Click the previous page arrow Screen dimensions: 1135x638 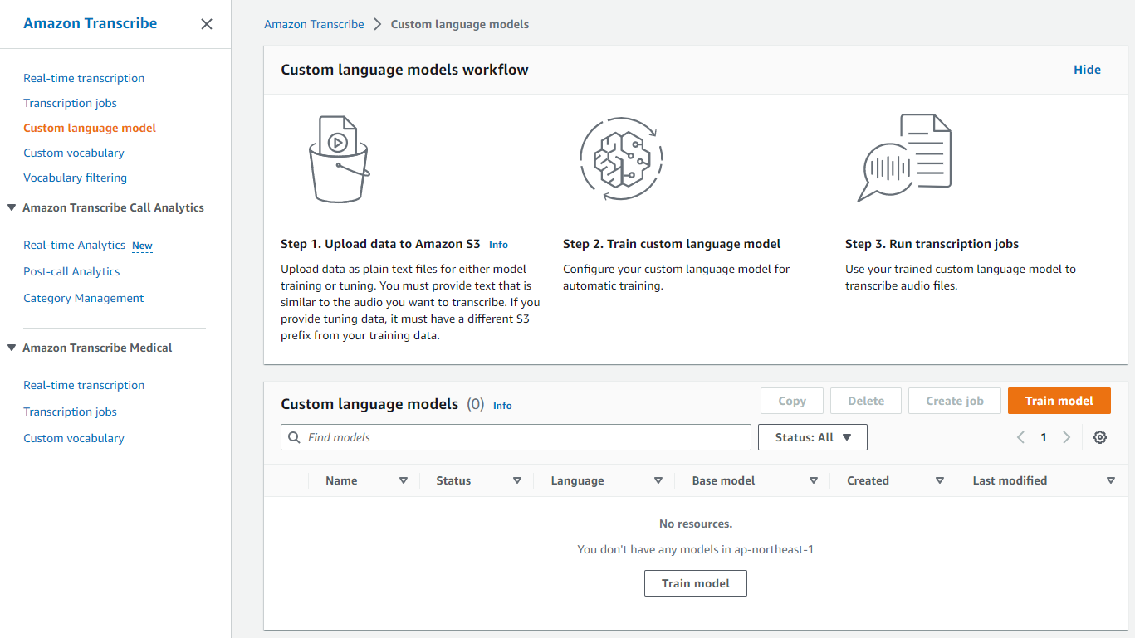pos(1020,437)
